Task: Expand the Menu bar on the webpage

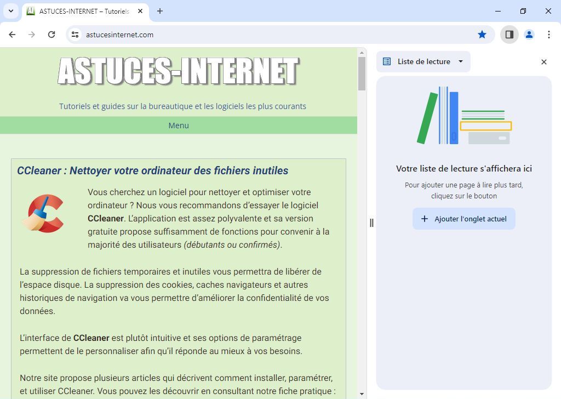Action: 179,125
